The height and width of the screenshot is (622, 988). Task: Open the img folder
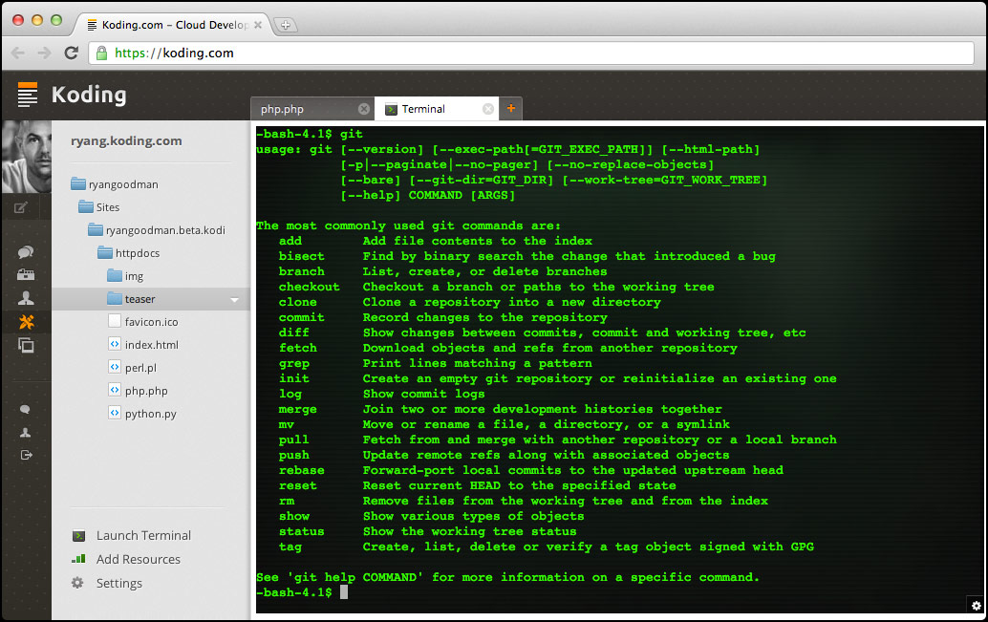(125, 276)
